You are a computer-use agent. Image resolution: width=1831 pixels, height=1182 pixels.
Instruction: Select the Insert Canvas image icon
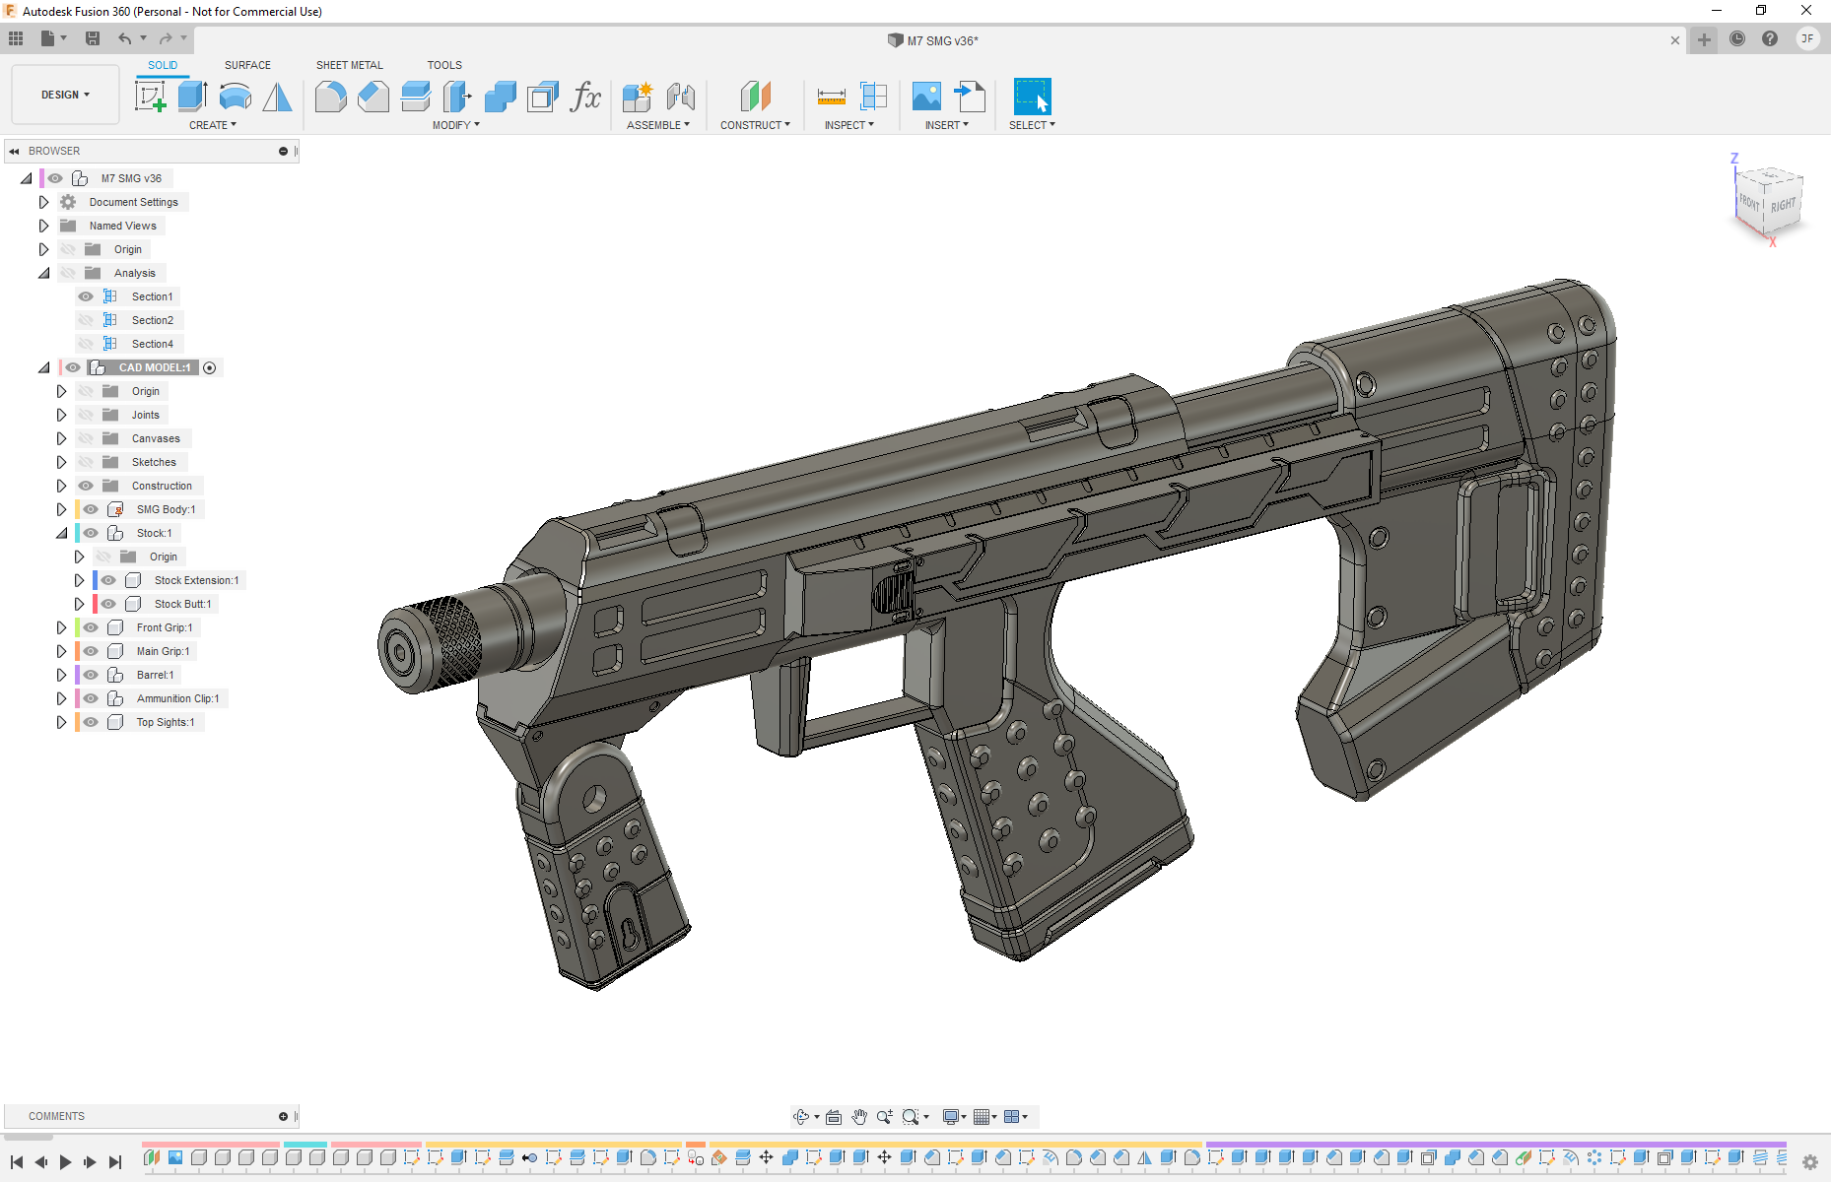[x=926, y=97]
